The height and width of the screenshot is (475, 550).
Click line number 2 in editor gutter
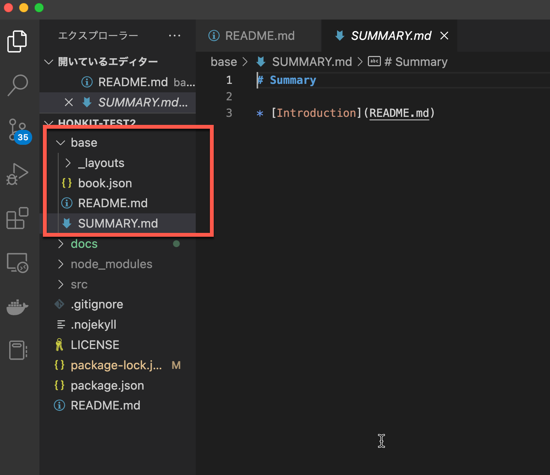(x=229, y=97)
